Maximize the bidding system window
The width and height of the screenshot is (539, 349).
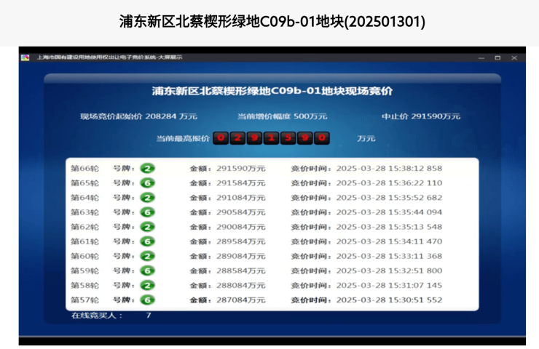tap(497, 57)
